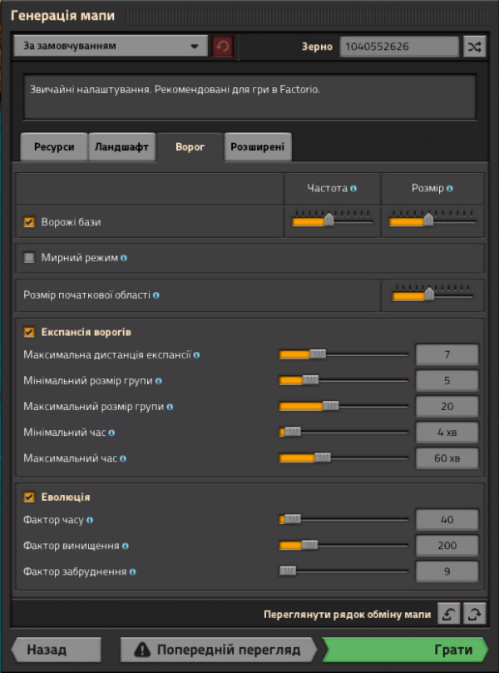Click the Попередній перегляд button label
Viewport: 499px width, 673px height.
(x=229, y=650)
